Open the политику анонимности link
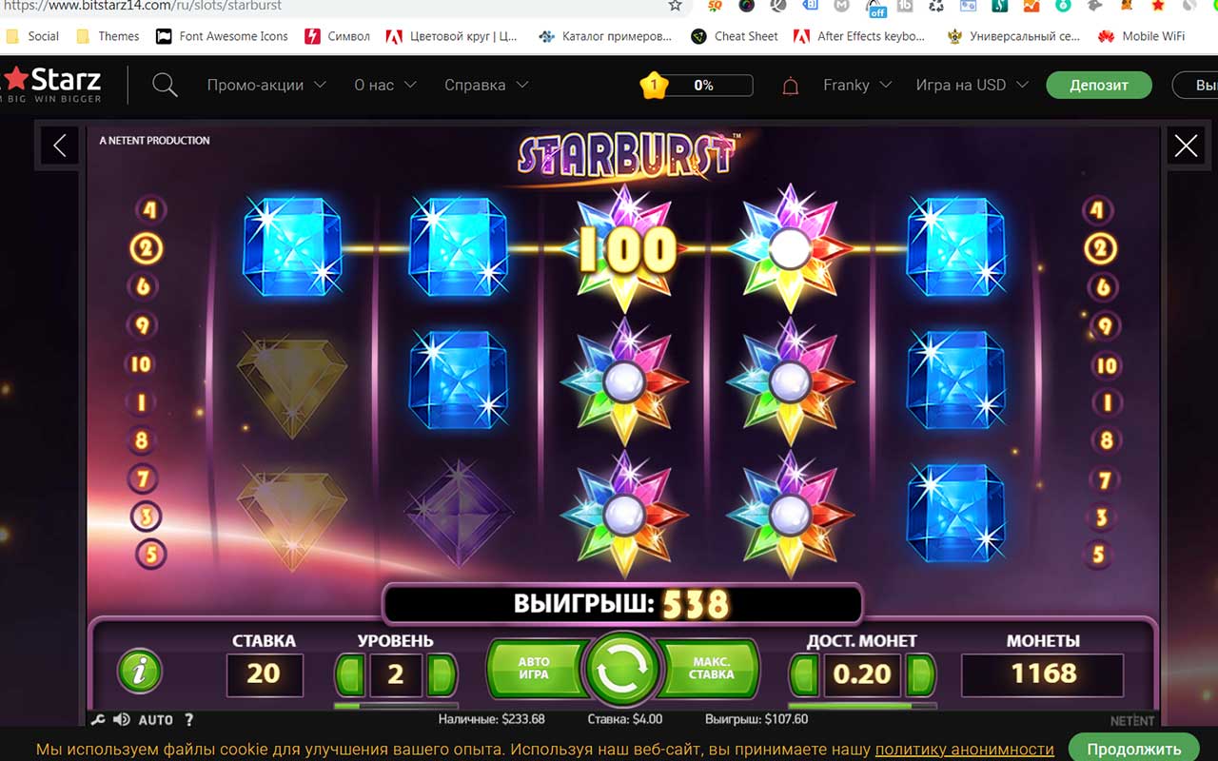 click(x=965, y=750)
